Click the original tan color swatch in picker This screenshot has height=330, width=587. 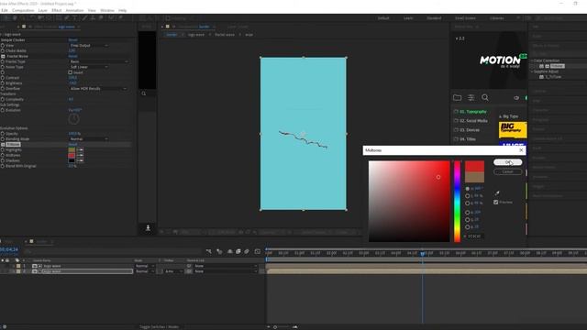coord(474,177)
